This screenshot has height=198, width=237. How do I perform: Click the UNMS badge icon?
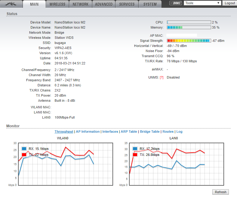[175, 3]
